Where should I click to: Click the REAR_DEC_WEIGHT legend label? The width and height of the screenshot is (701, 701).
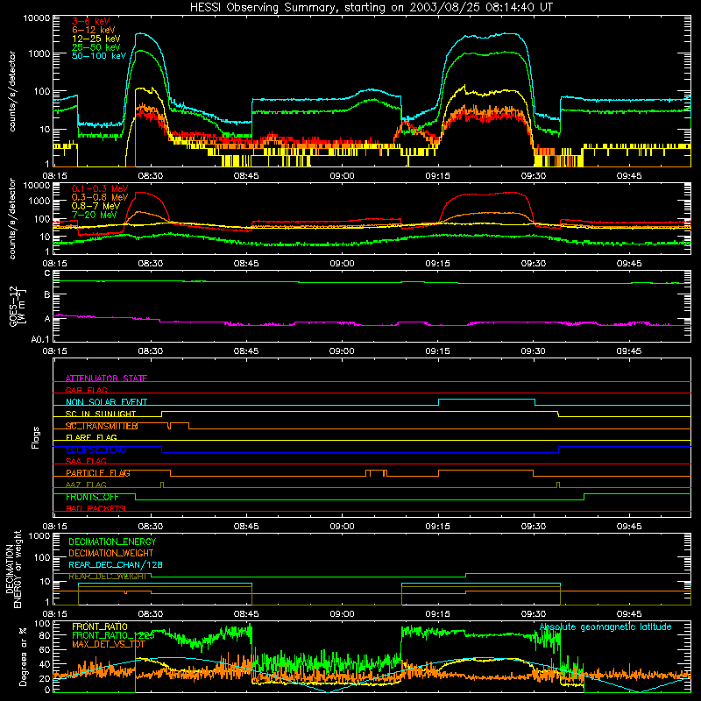click(108, 577)
